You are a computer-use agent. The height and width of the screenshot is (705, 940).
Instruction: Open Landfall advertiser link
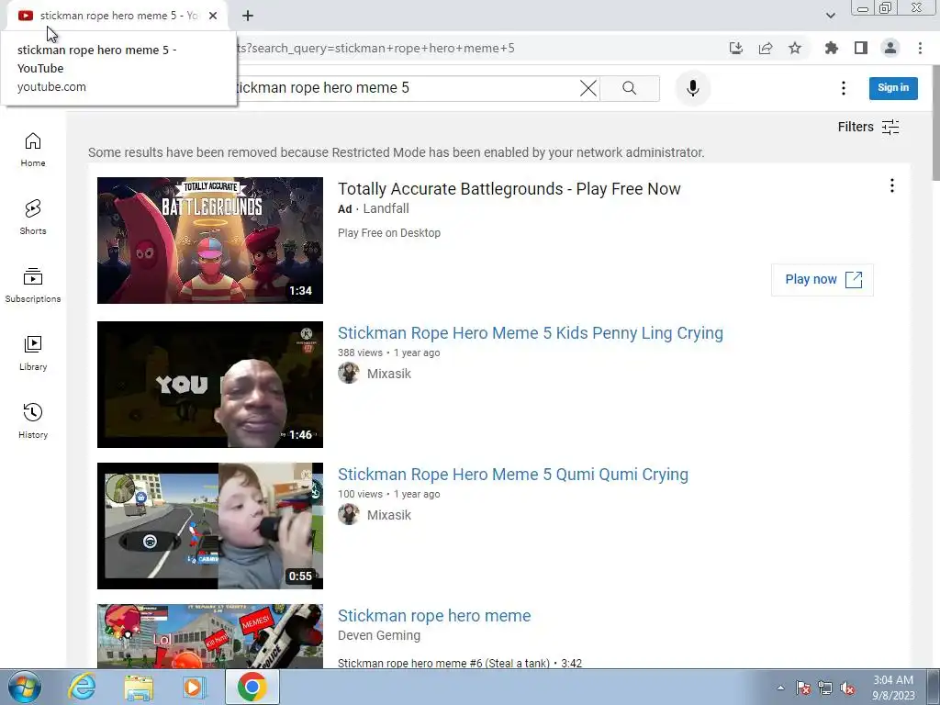(x=386, y=208)
